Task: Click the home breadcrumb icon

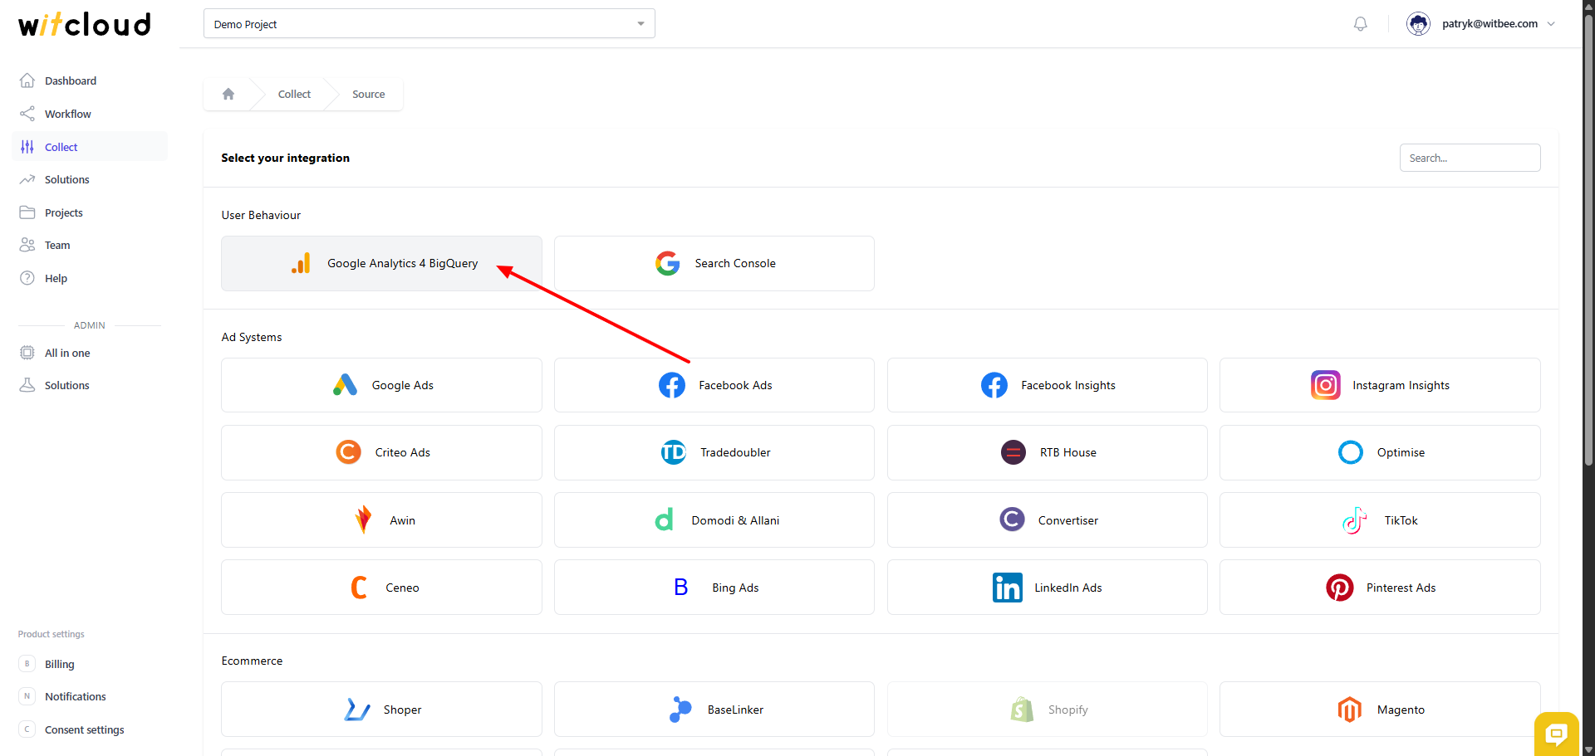Action: [x=228, y=95]
